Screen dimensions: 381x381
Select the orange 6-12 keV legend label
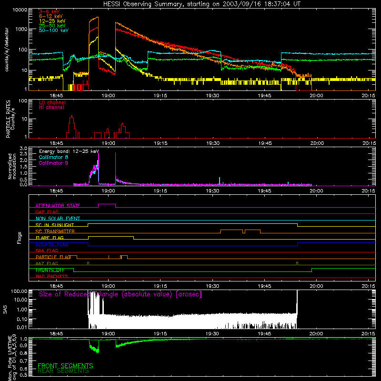pos(50,16)
